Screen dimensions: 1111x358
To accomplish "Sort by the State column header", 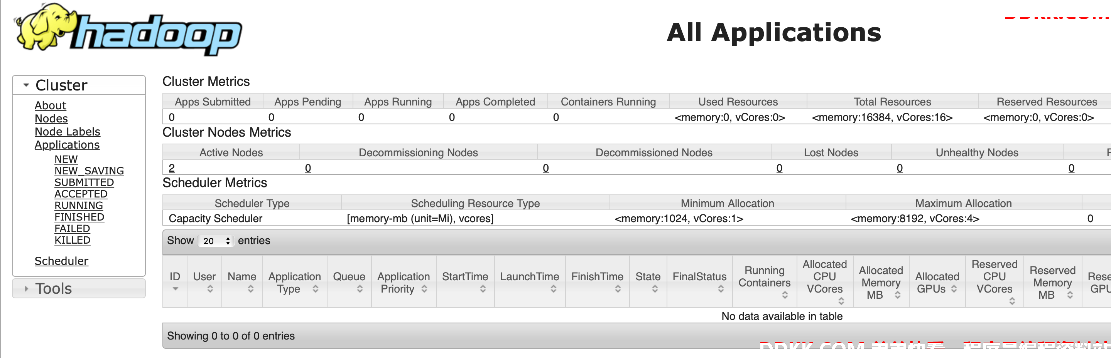I will click(648, 282).
